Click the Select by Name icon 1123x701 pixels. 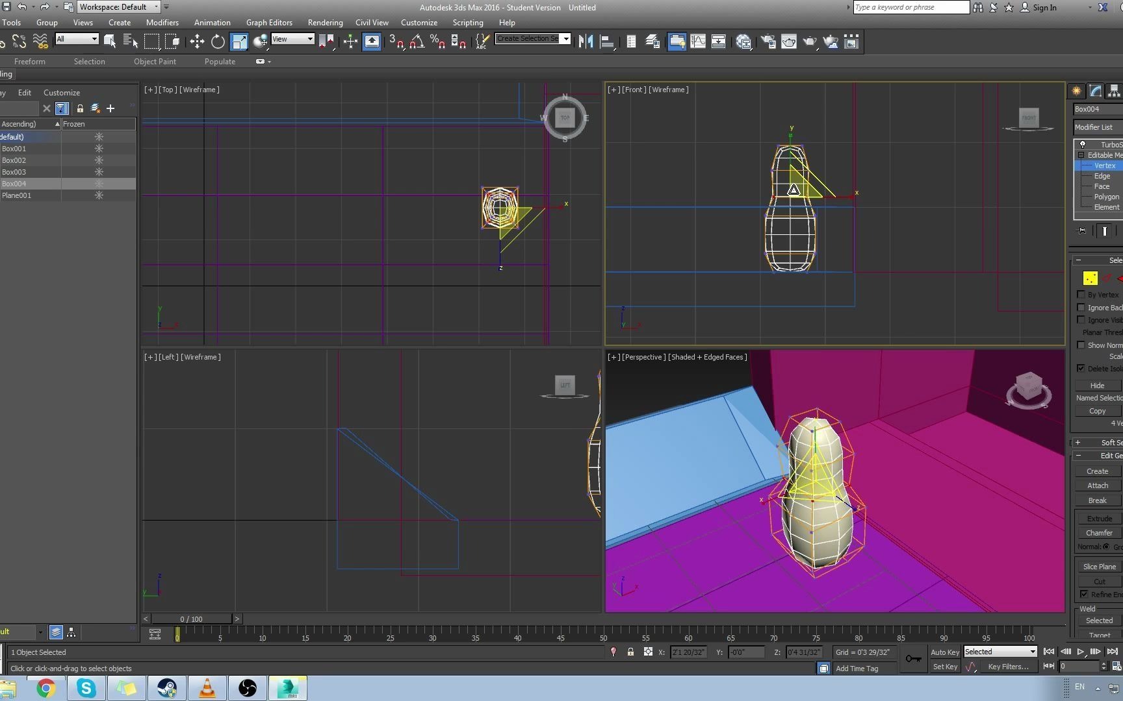click(131, 42)
